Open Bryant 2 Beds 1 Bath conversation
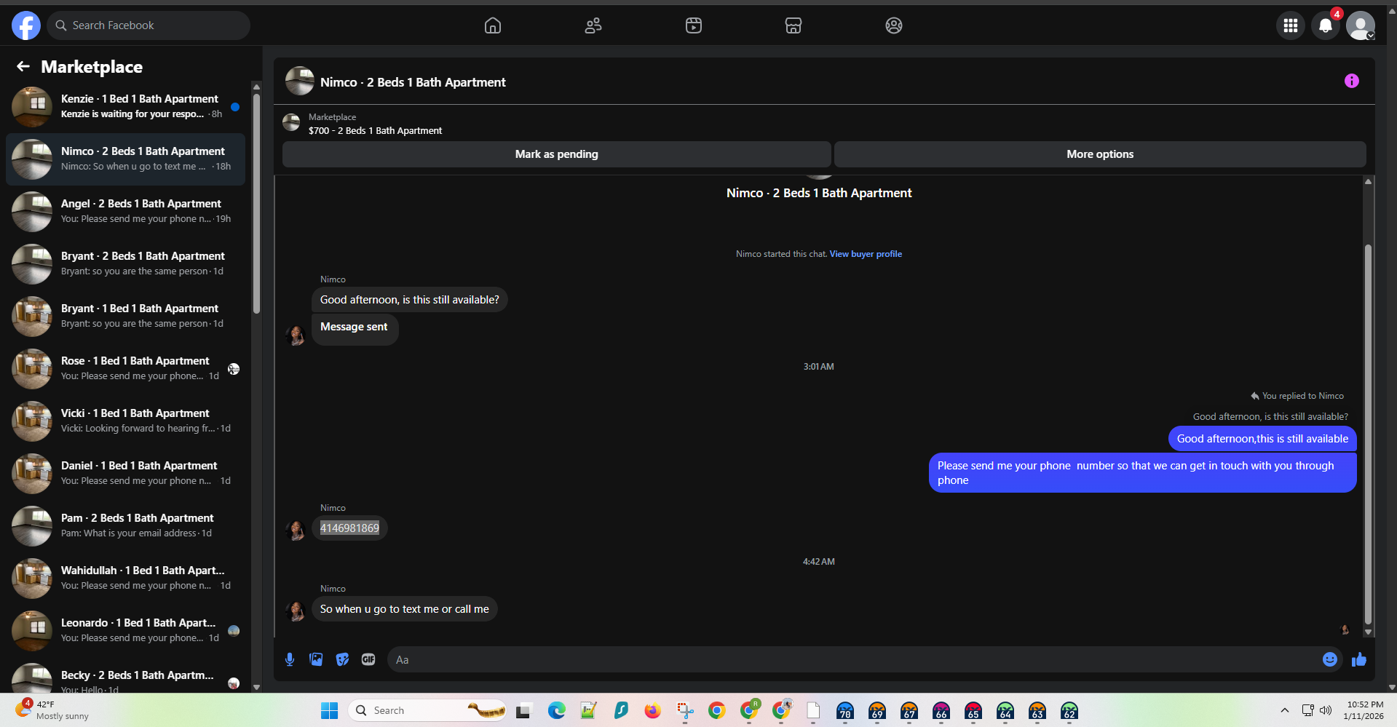 pos(125,264)
